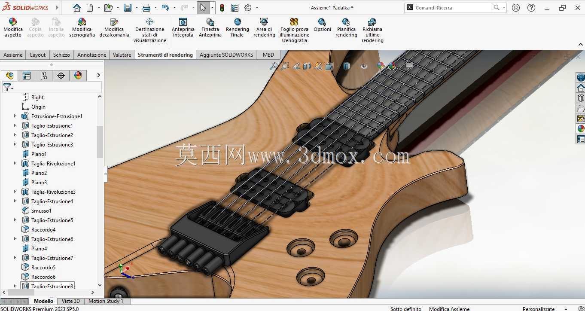Open the Undo history dropdown arrow
The image size is (585, 311).
174,8
